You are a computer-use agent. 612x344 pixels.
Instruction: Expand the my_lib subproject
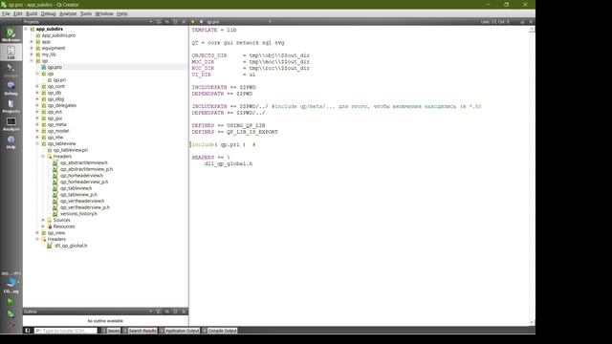(32, 54)
